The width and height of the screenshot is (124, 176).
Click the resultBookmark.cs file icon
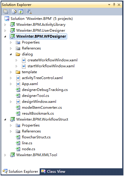click(18, 113)
